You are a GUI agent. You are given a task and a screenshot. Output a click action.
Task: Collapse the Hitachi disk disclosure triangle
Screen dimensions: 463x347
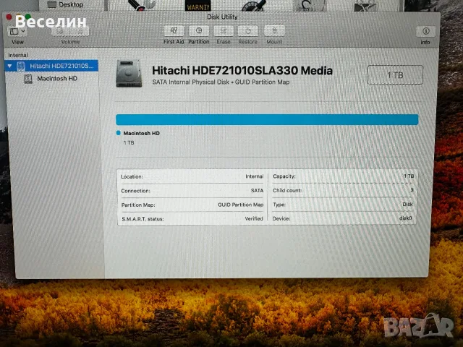[9, 66]
